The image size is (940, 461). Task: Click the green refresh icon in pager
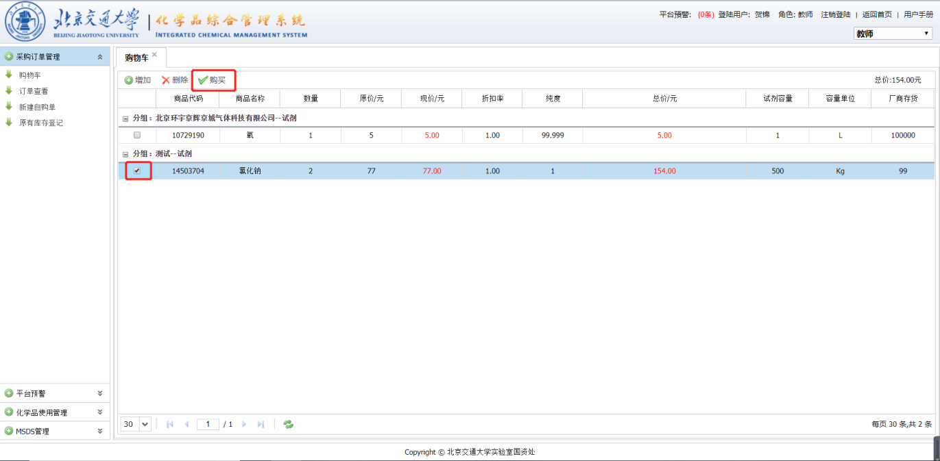(x=289, y=425)
